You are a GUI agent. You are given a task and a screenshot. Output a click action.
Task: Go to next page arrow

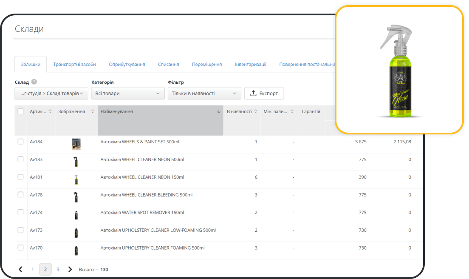(70, 269)
